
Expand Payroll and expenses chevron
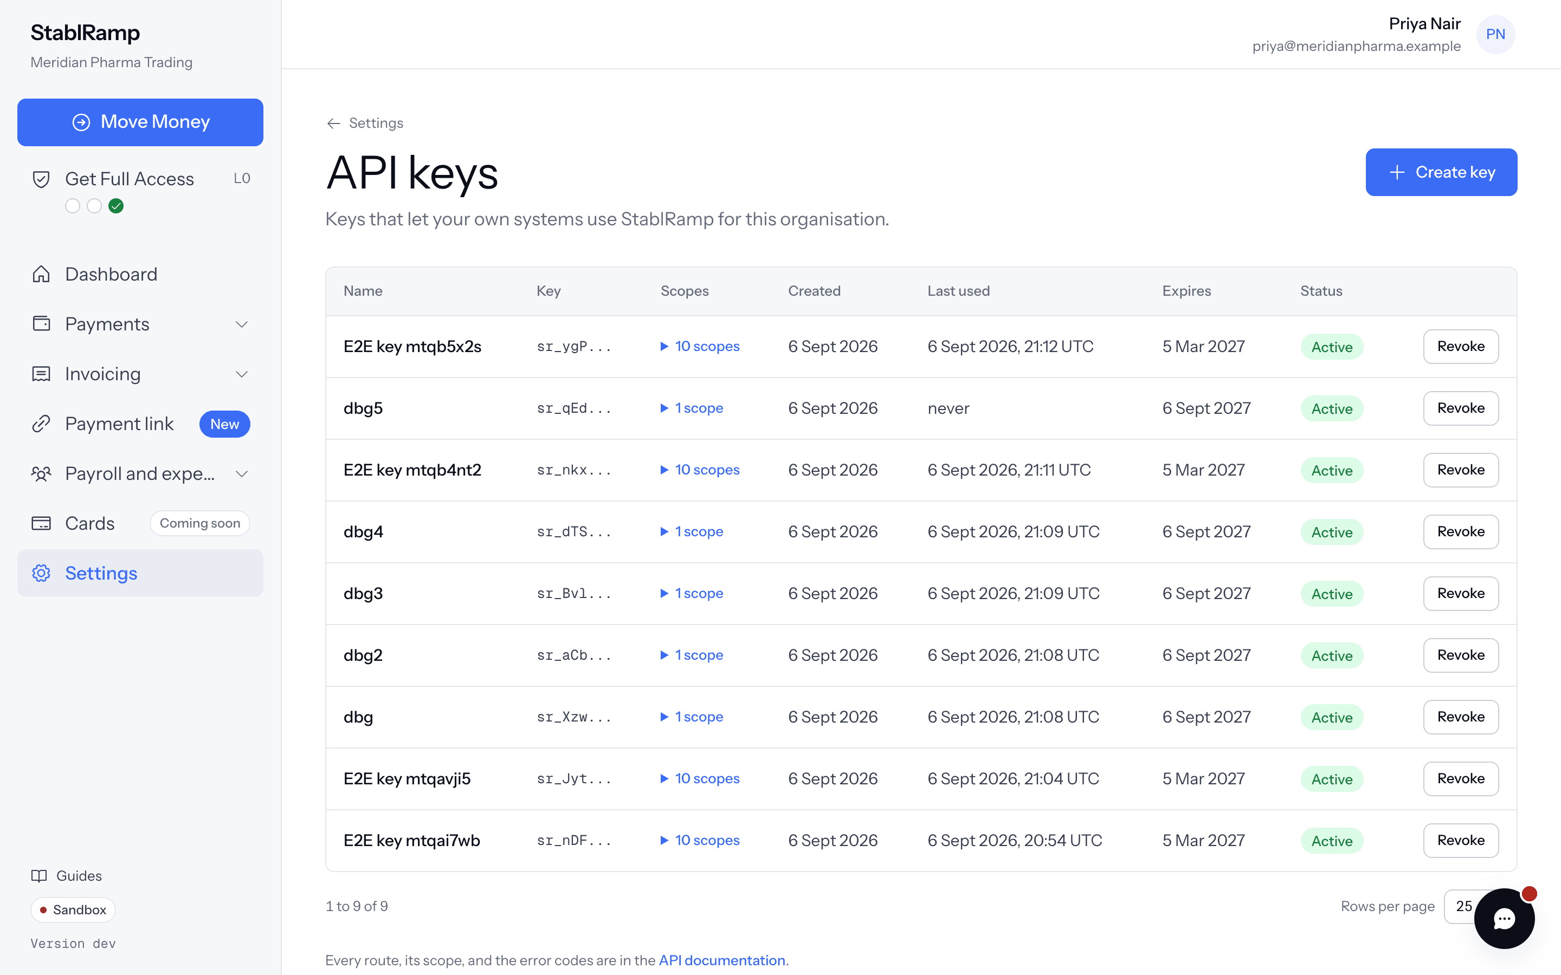pyautogui.click(x=242, y=474)
